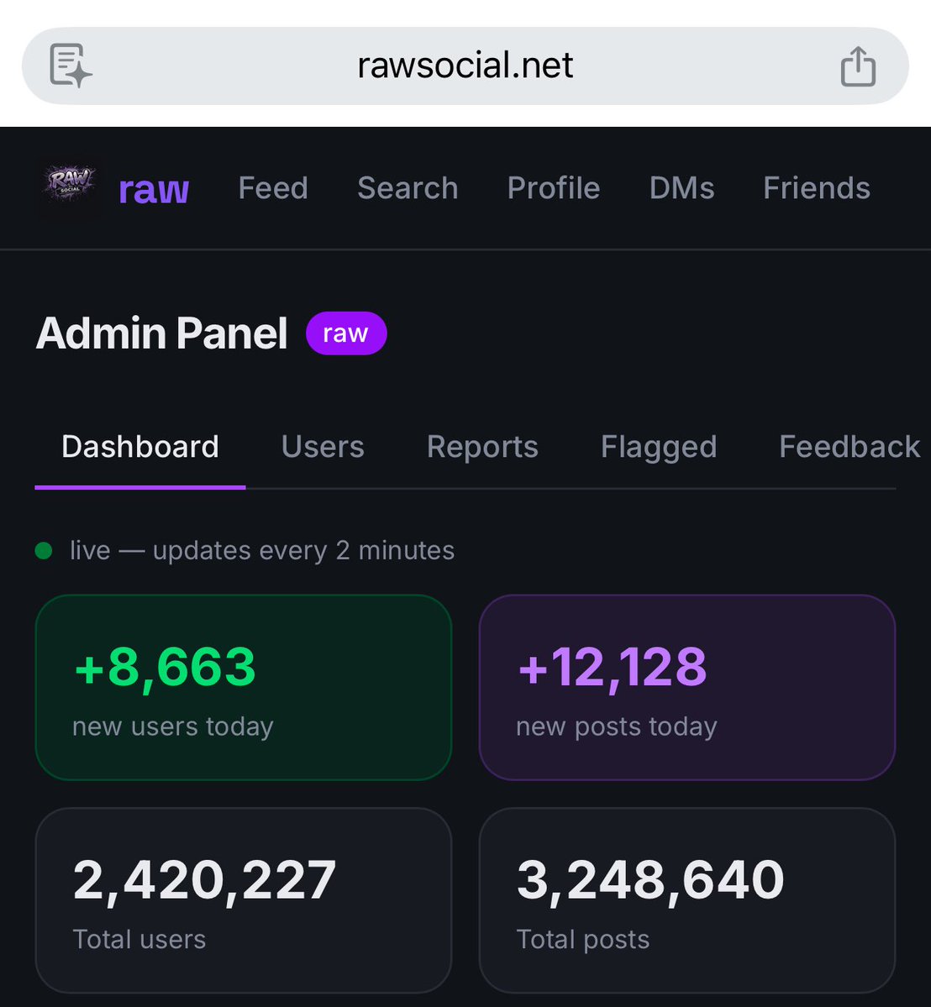Go to Profile in top navigation
This screenshot has height=1007, width=931.
553,188
